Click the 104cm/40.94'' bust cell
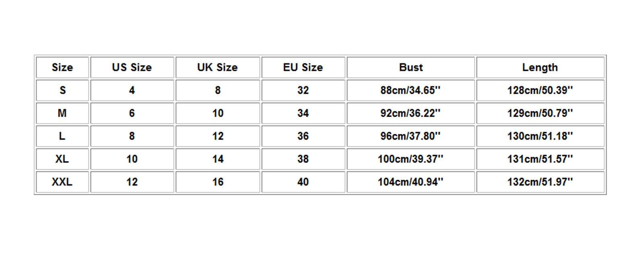644x269 pixels. (411, 182)
